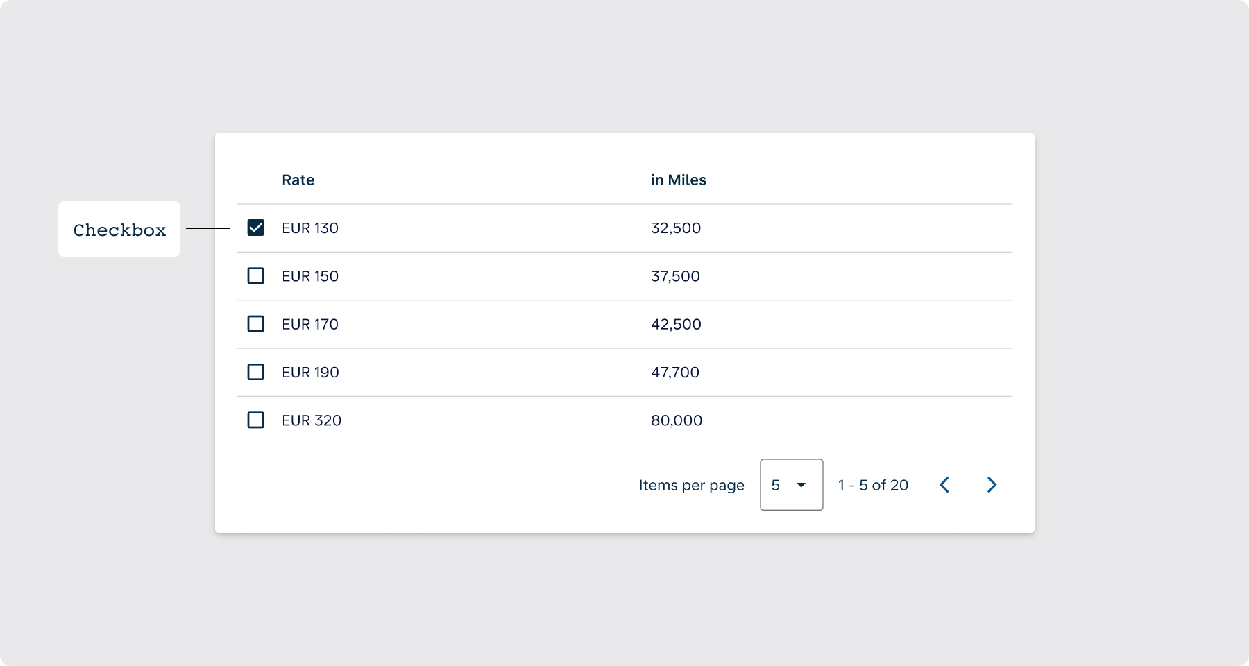Click the Checkbox annotation label

[119, 230]
